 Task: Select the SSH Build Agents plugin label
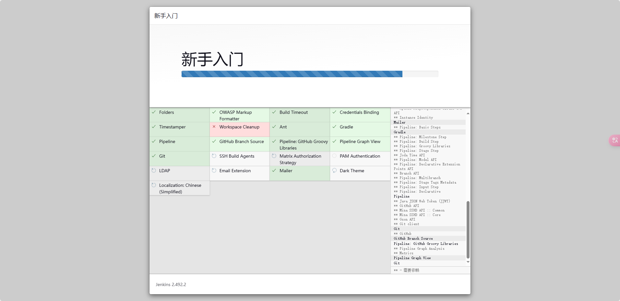coord(237,156)
